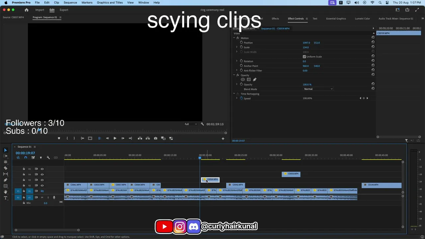The image size is (425, 239).
Task: Click timeline timecode 00:00:19:07
Action: 25,153
